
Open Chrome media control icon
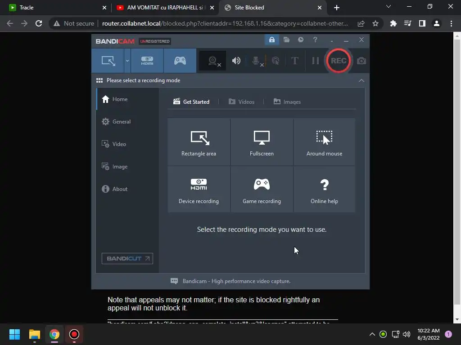click(407, 23)
